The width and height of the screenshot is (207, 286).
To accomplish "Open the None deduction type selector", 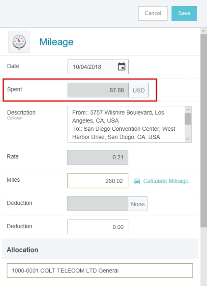I will [x=138, y=204].
